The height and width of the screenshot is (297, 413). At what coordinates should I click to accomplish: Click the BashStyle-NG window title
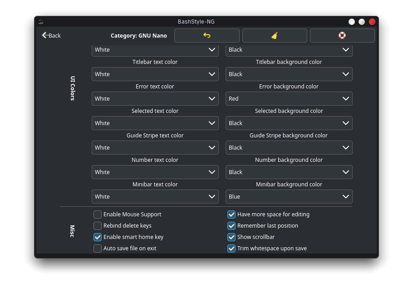pos(196,22)
